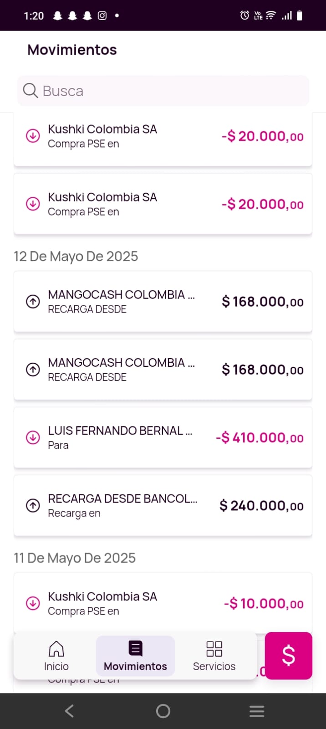
Task: Select the Movimientos tab
Action: point(135,656)
